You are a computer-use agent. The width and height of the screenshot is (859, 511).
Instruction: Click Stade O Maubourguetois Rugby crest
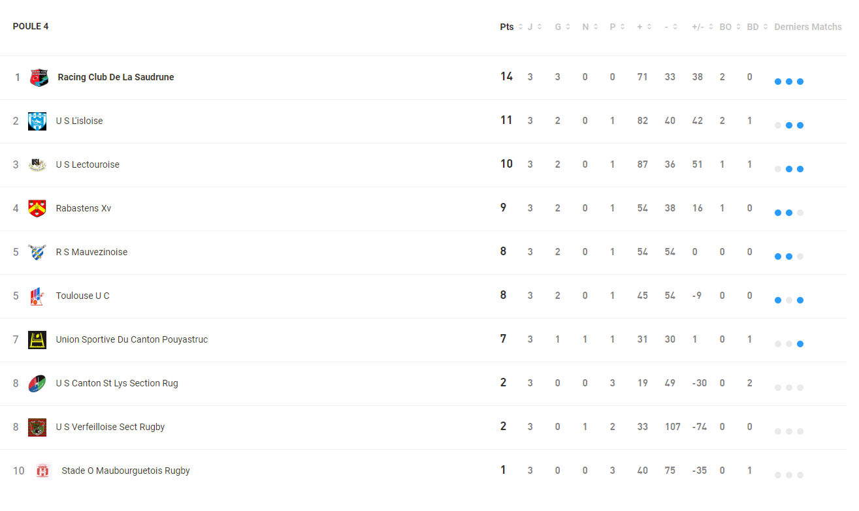click(43, 471)
